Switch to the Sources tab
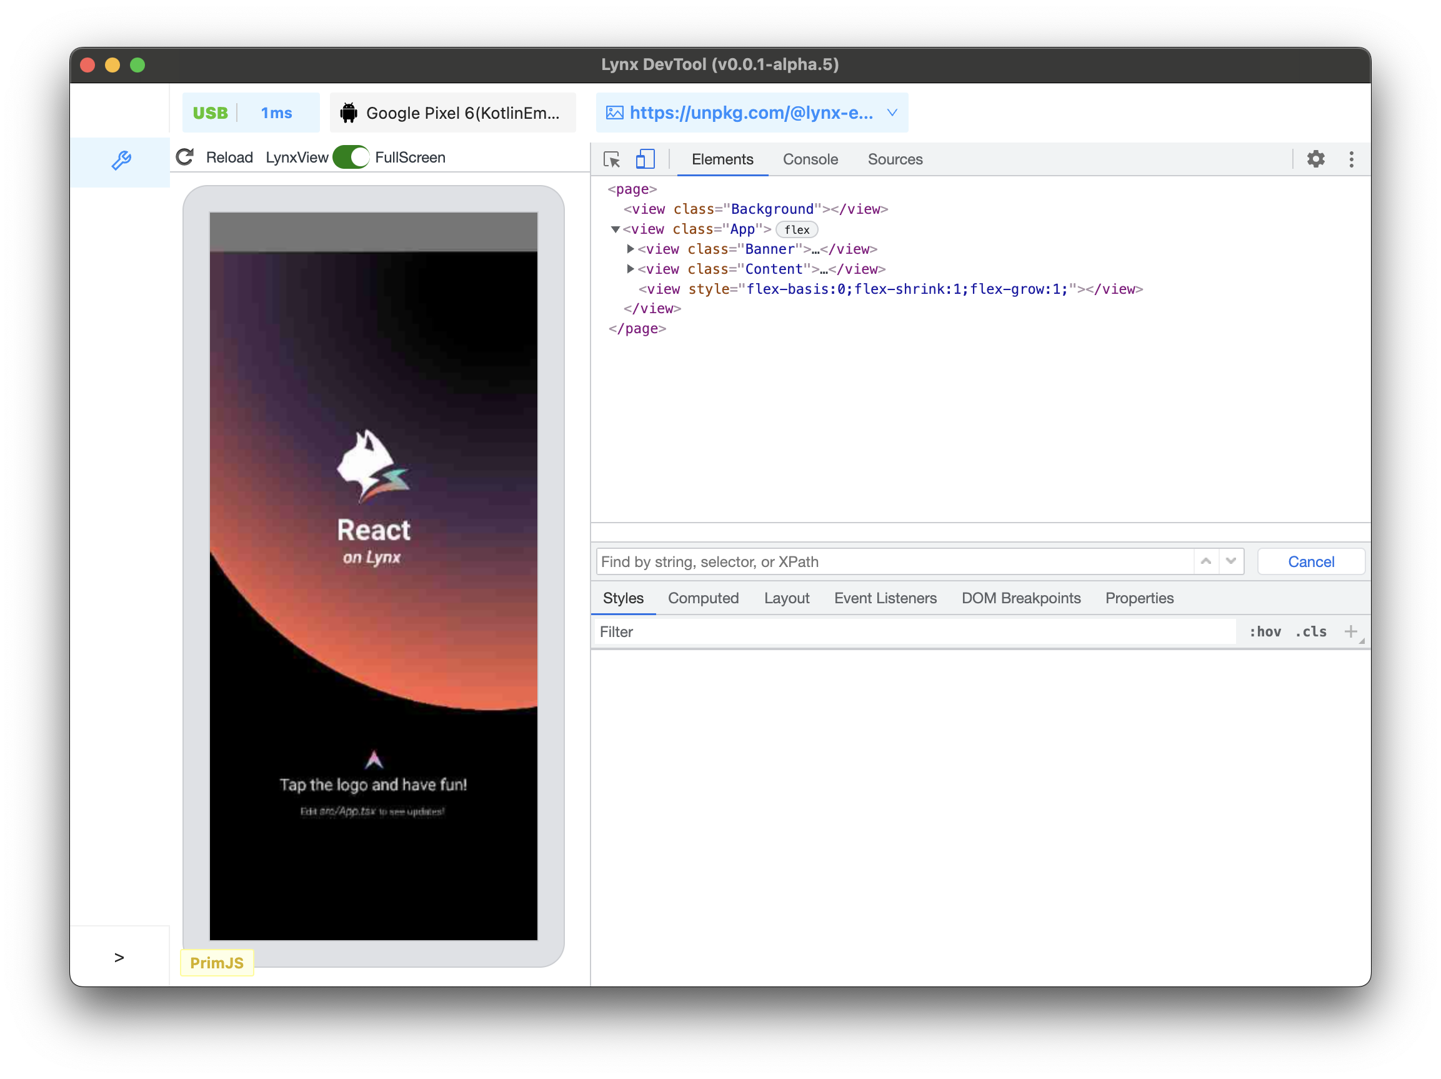The width and height of the screenshot is (1441, 1079). 894,159
